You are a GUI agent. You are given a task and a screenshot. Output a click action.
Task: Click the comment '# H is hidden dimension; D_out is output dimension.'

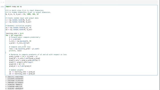pyautogui.click(x=28, y=12)
